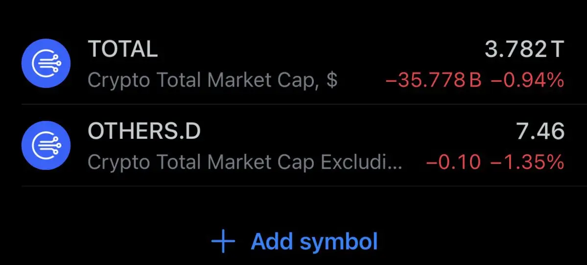Tap the −0.10 change value

[x=453, y=162]
